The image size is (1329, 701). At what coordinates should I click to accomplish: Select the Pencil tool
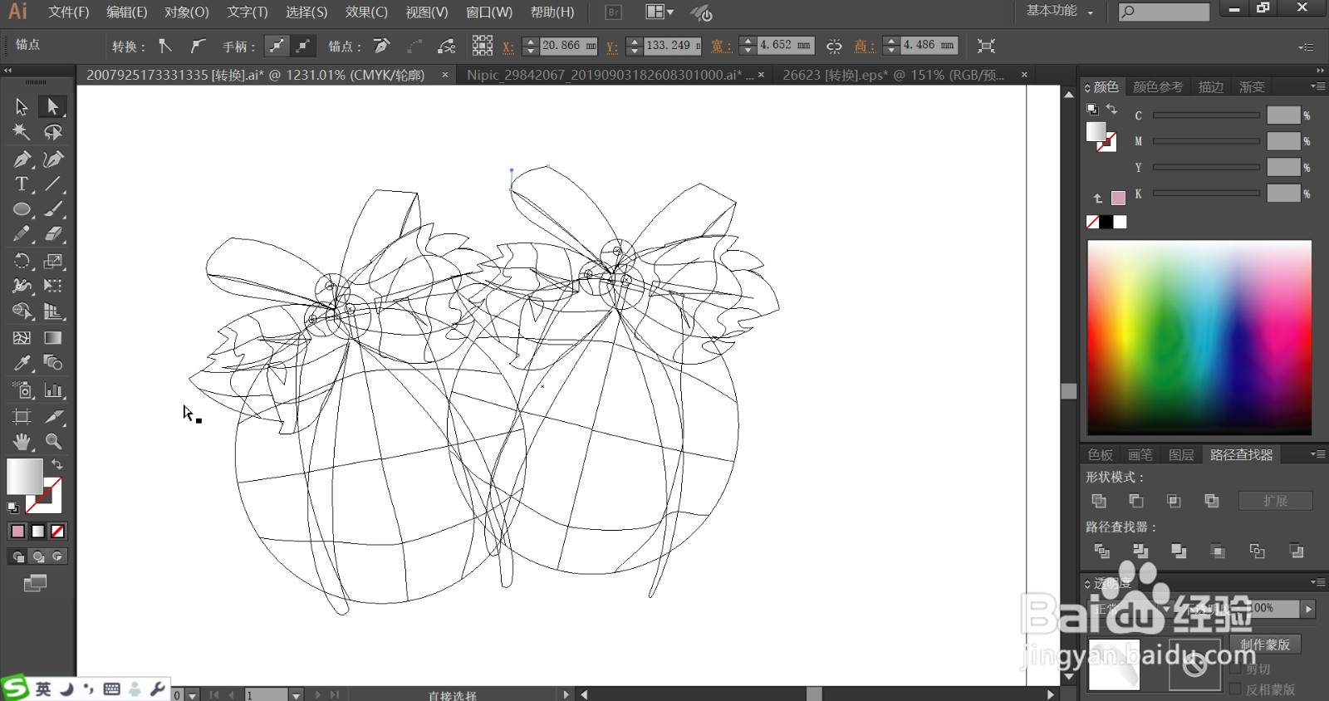tap(22, 235)
